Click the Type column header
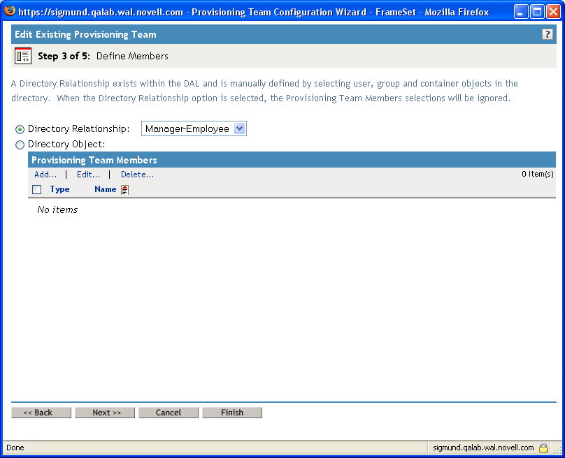This screenshot has height=458, width=565. click(x=60, y=189)
